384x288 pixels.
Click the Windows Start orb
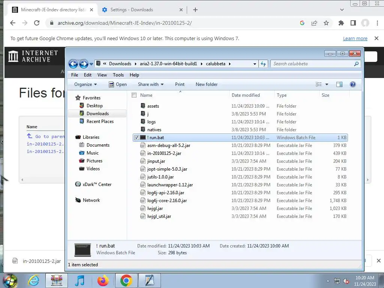click(10, 281)
